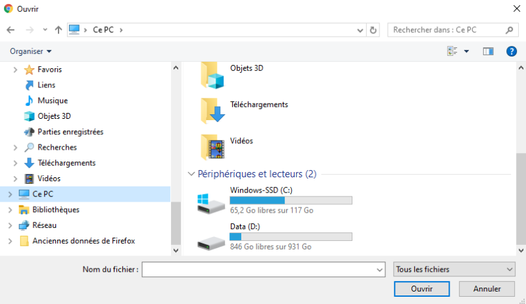
Task: Select Bibliothèques in the navigation pane
Action: click(56, 209)
